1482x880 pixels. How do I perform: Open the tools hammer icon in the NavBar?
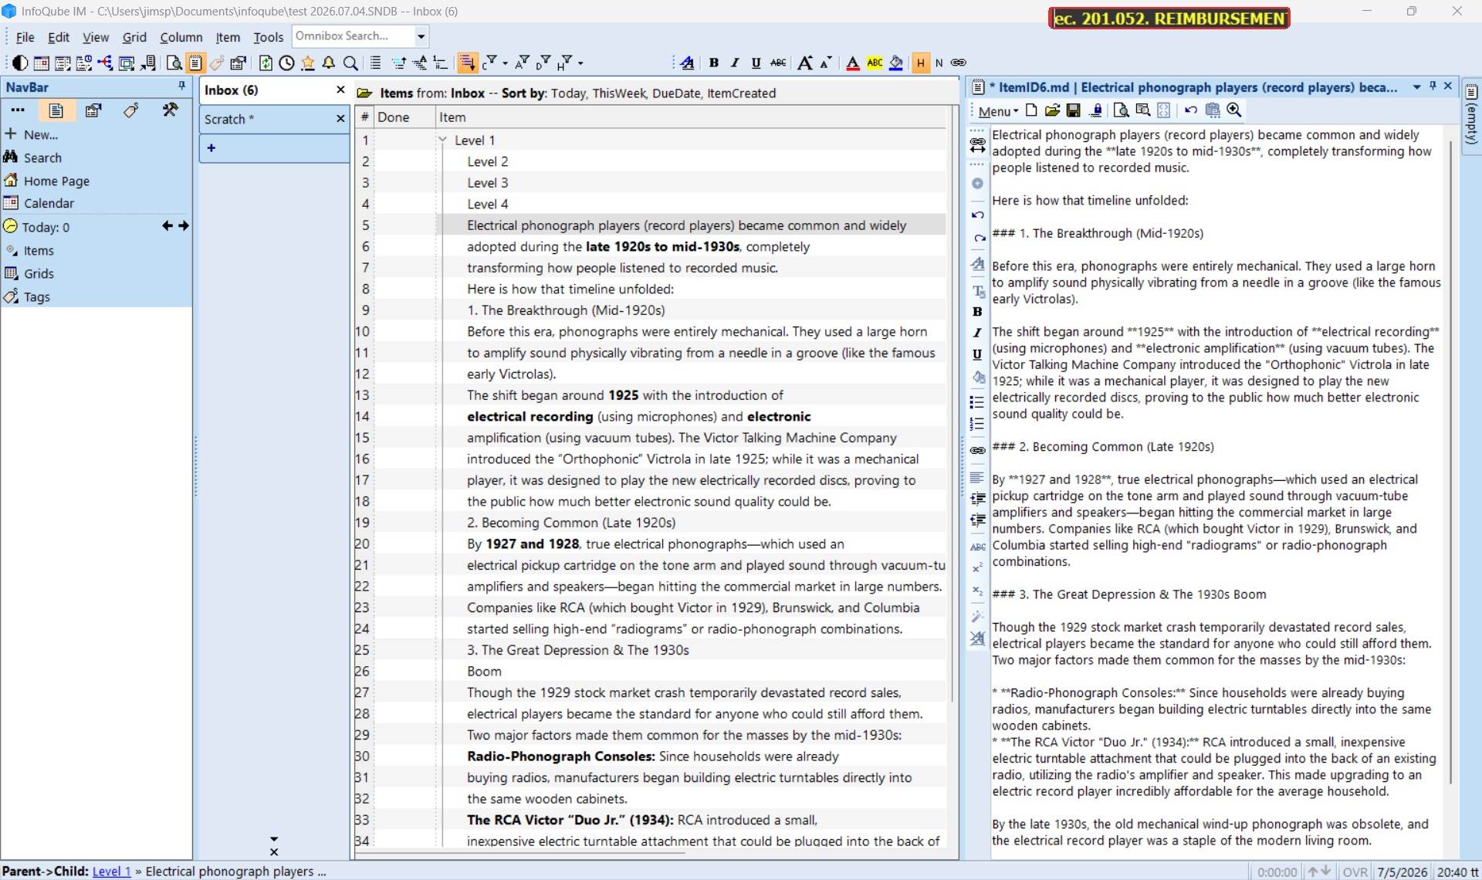170,110
